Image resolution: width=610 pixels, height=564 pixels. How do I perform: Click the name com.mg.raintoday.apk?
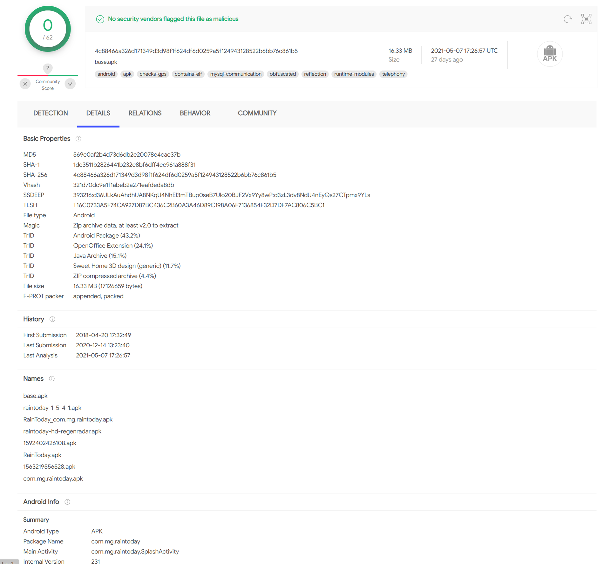[x=53, y=479]
